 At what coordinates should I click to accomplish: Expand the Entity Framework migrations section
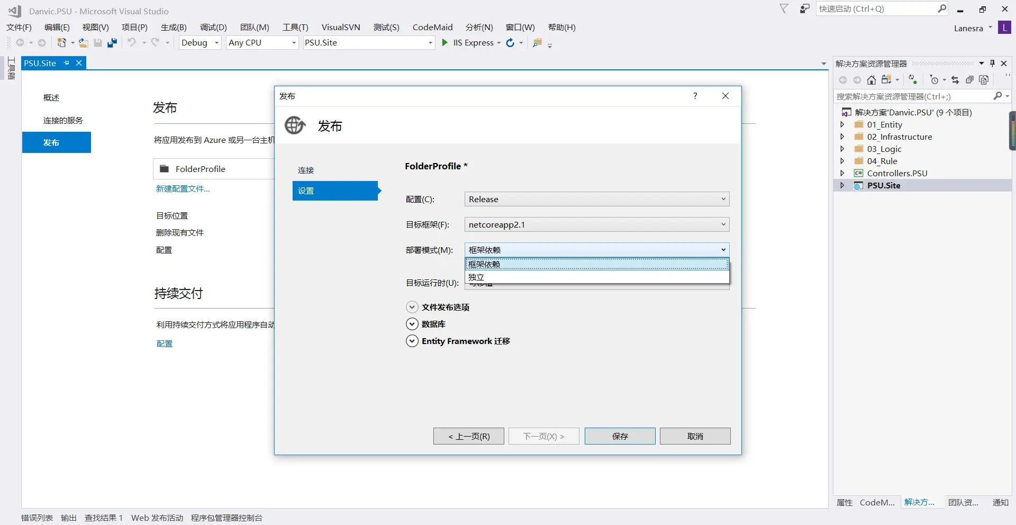pyautogui.click(x=412, y=341)
